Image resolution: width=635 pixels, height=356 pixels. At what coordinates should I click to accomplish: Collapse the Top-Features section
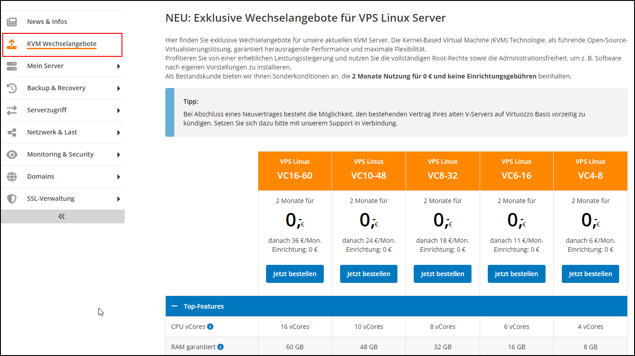(174, 305)
